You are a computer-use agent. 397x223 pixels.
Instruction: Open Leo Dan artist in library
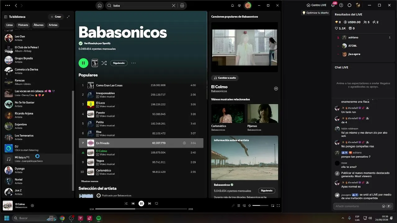(x=37, y=38)
